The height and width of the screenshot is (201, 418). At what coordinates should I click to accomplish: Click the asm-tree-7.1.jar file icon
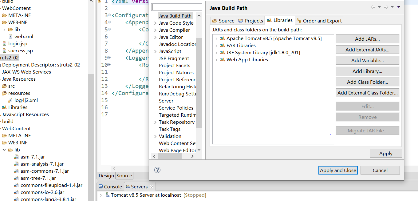[16, 178]
